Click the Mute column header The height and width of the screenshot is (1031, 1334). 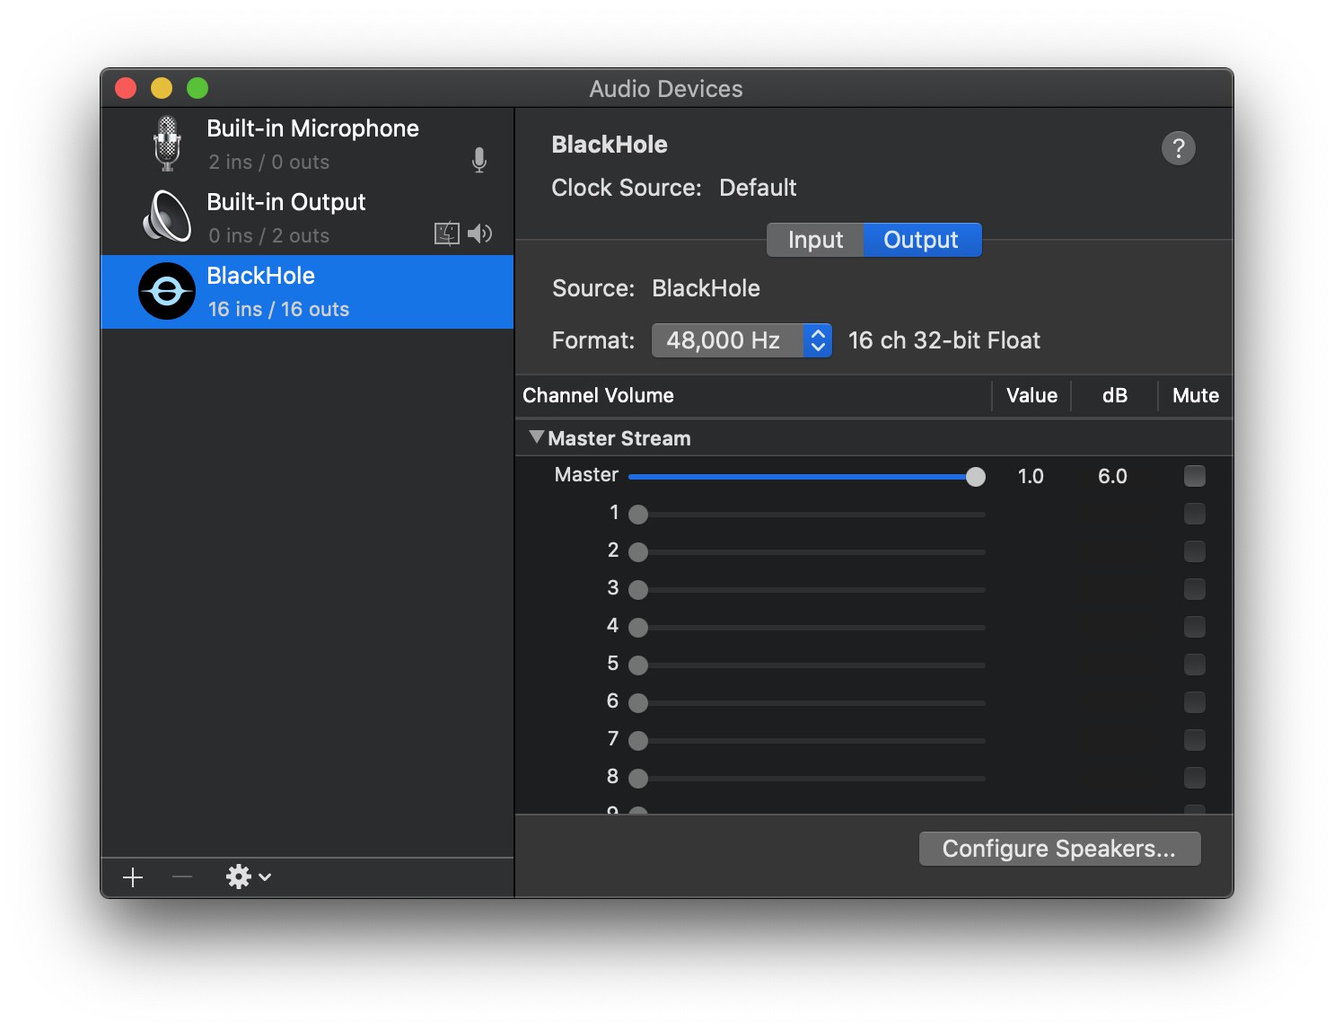(1196, 395)
